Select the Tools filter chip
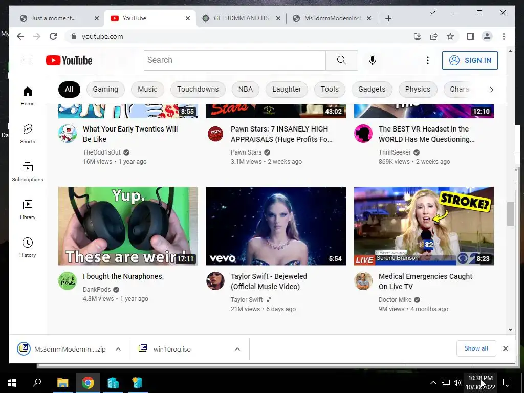This screenshot has height=393, width=524. (330, 89)
